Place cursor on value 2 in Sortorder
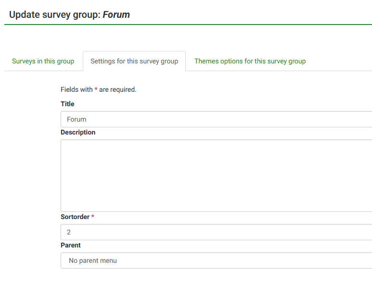The height and width of the screenshot is (283, 372). pyautogui.click(x=69, y=232)
